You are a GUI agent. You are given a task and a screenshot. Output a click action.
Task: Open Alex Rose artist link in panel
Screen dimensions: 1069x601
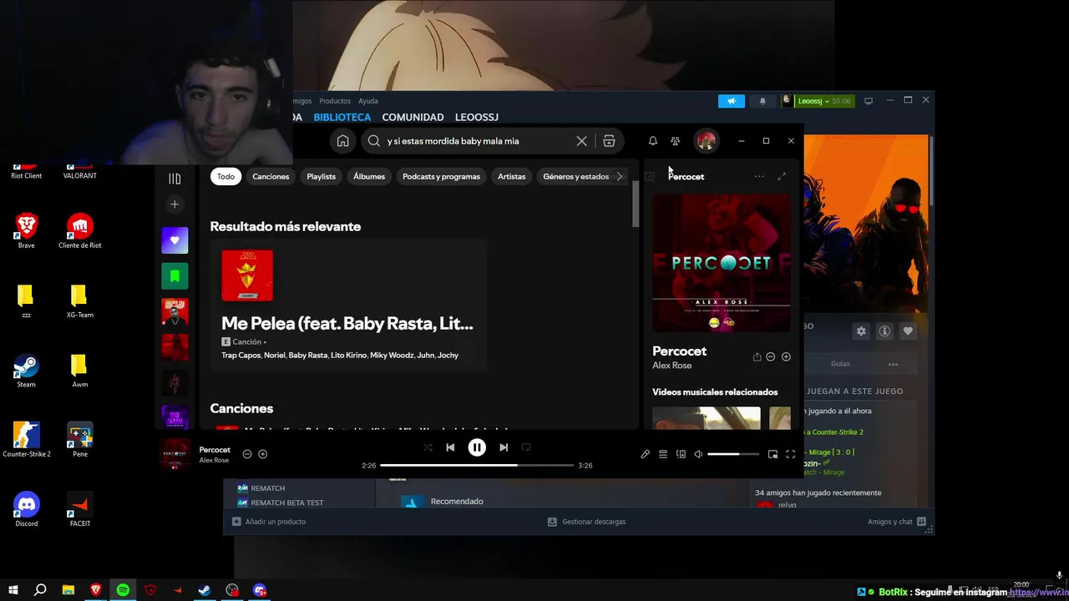[672, 366]
